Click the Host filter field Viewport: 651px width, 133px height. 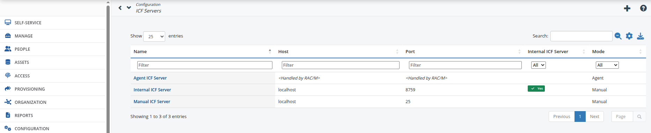341,65
